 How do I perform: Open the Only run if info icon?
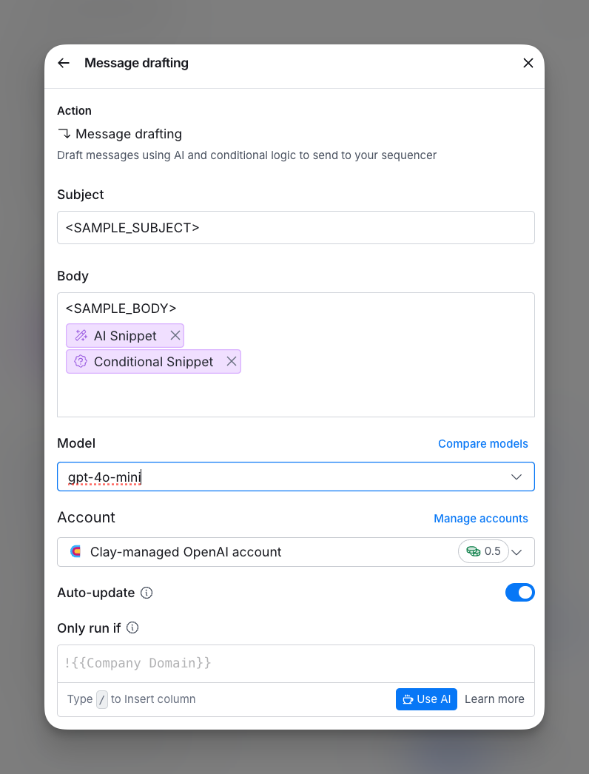132,628
